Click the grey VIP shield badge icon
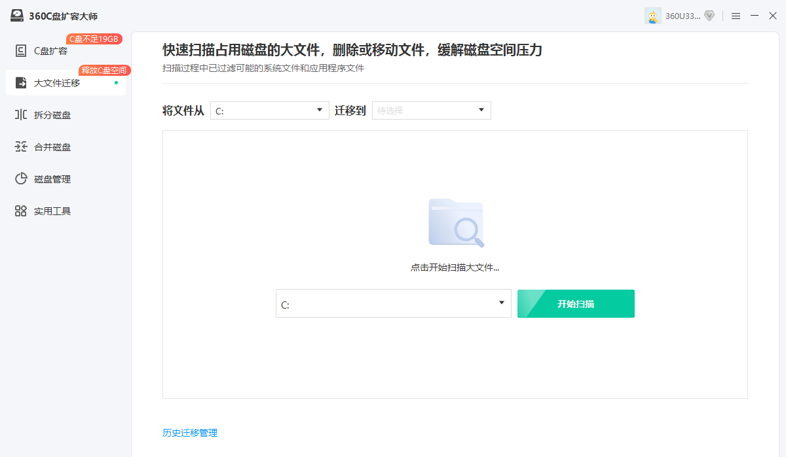 click(x=709, y=16)
